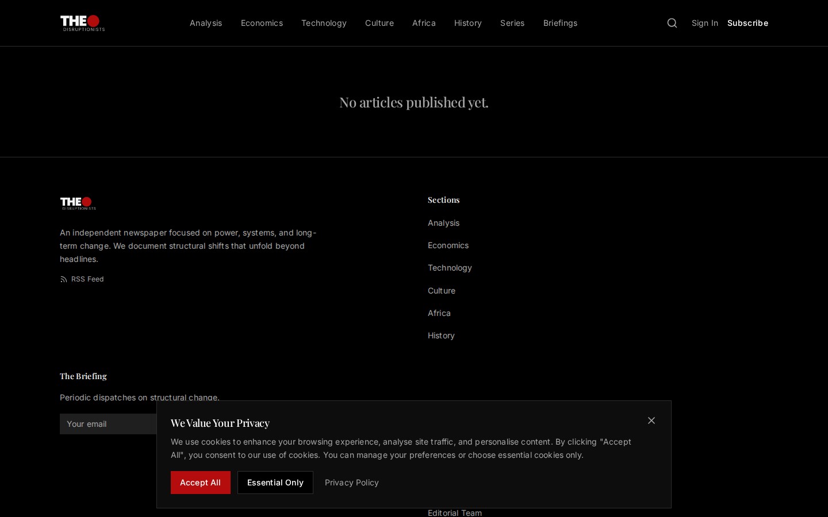Go to Briefings in top navigation
The image size is (828, 517).
coord(560,23)
